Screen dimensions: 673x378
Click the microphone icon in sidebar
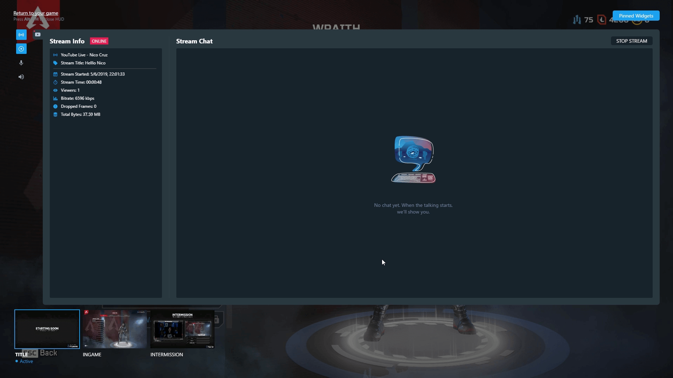21,63
